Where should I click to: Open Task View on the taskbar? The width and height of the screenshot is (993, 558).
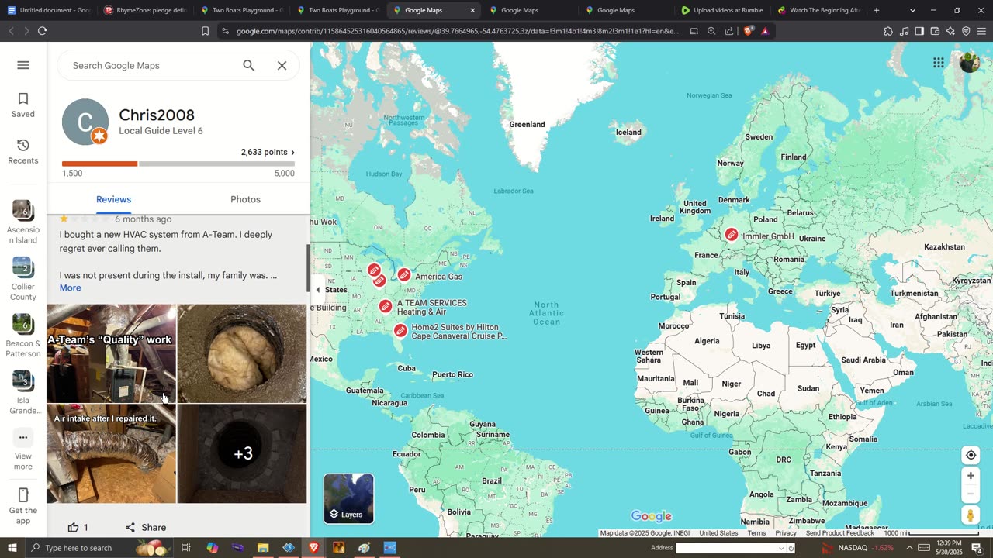(x=186, y=548)
